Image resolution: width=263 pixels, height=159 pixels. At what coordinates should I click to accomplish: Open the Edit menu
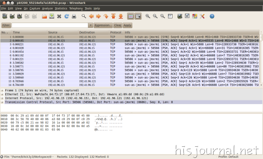(x=11, y=9)
